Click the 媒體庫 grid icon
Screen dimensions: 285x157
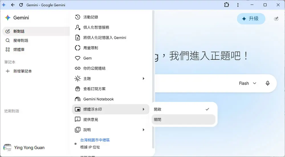click(8, 49)
